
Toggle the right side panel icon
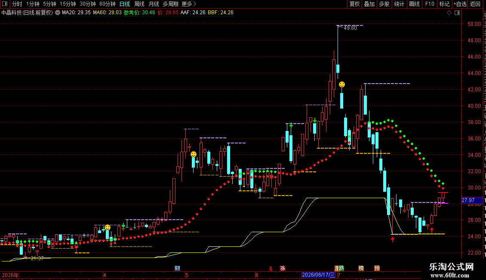coord(457,13)
